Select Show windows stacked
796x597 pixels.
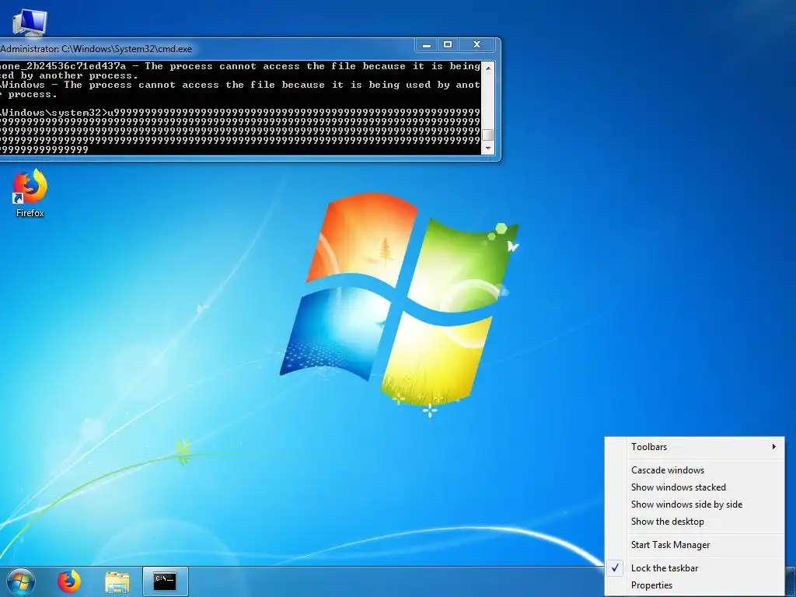point(694,487)
